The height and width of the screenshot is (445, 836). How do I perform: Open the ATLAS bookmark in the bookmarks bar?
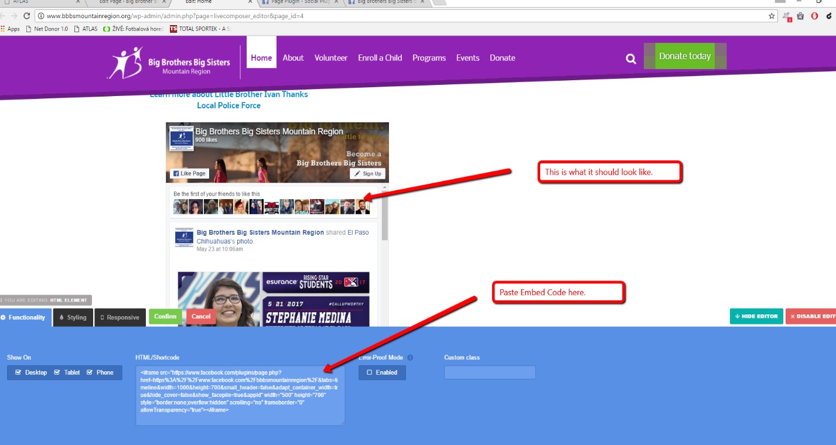coord(86,29)
